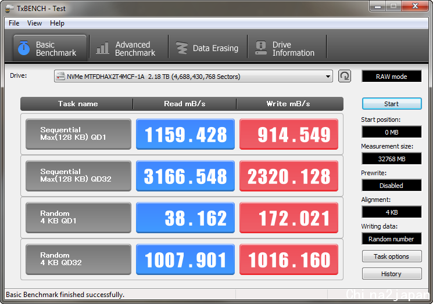
Task: Click Sequential Max(128 KB) QD32 task button
Action: (78, 176)
